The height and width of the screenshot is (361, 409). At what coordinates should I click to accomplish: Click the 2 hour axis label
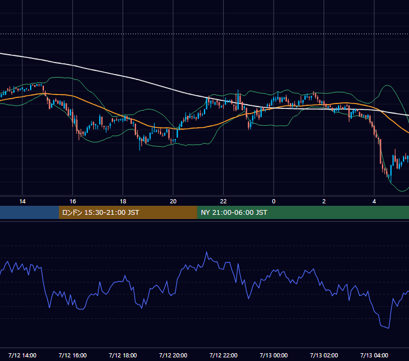click(324, 202)
